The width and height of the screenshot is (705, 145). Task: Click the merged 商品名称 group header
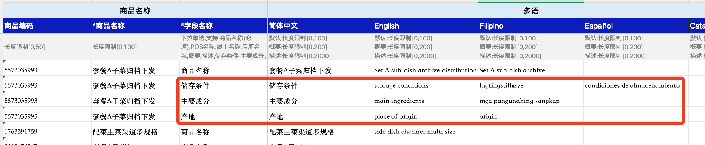click(x=135, y=11)
